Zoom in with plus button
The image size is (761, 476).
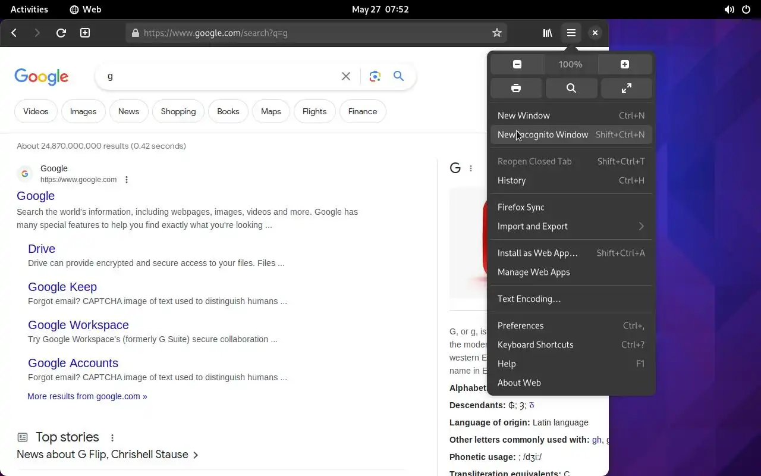pos(624,64)
